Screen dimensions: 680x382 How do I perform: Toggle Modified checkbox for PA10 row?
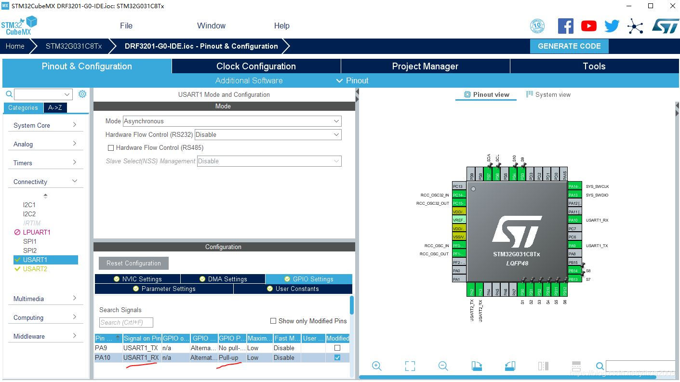337,357
